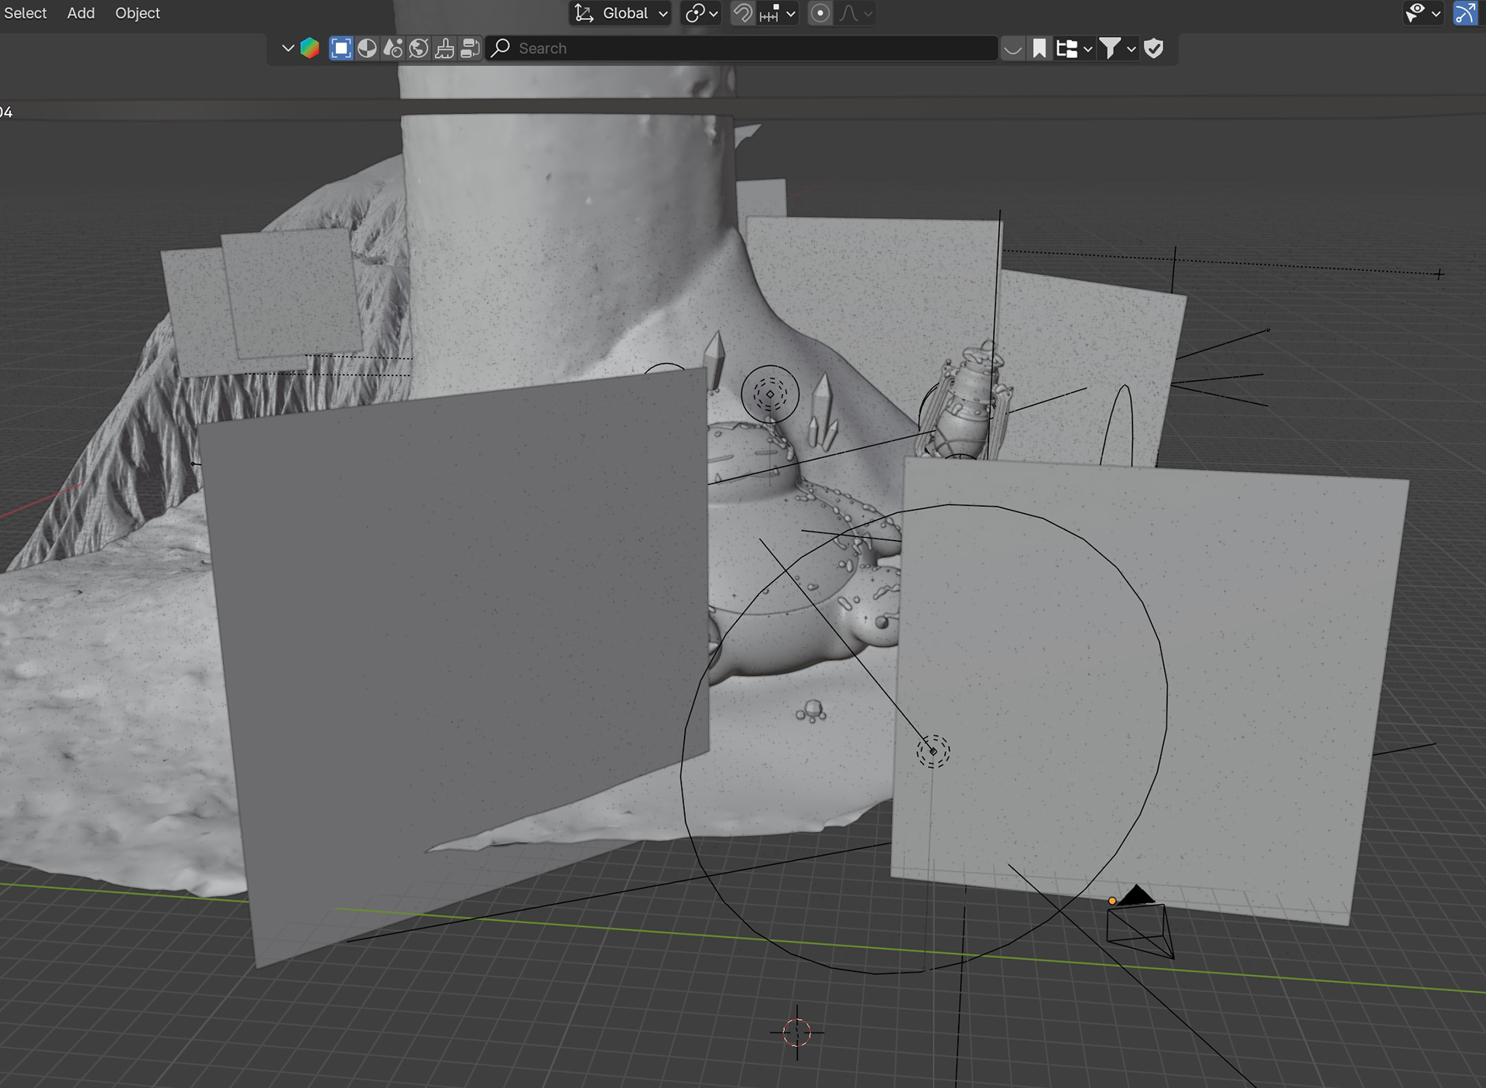Screen dimensions: 1486x1088
Task: Open the Add menu
Action: [80, 13]
